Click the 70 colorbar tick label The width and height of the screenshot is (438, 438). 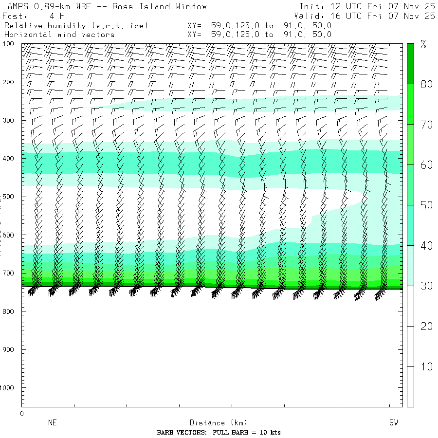[x=426, y=125]
